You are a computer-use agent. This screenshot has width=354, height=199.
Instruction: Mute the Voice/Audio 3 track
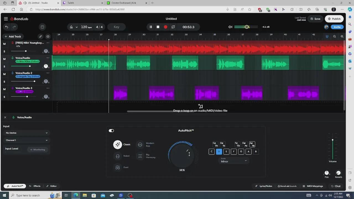click(x=4, y=89)
